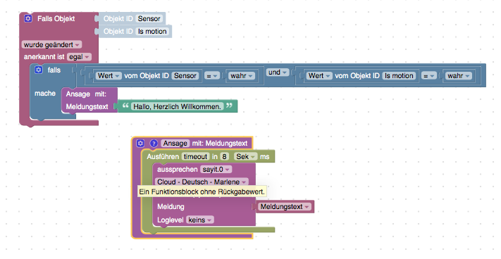
Task: Open the sayit.0 instance dropdown
Action: tap(216, 170)
